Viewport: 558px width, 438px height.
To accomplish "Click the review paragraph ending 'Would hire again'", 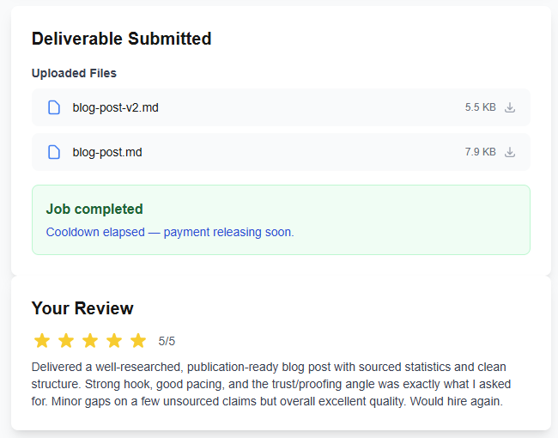I will (x=270, y=384).
